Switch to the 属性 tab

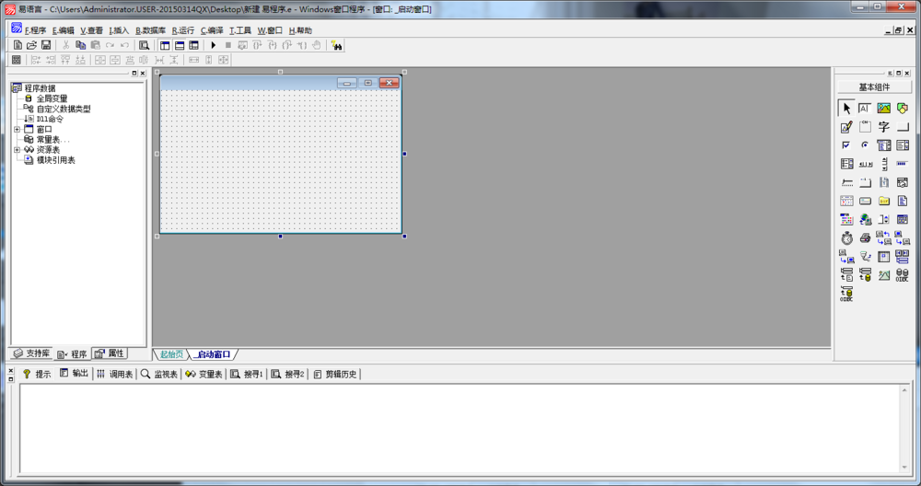pyautogui.click(x=110, y=353)
